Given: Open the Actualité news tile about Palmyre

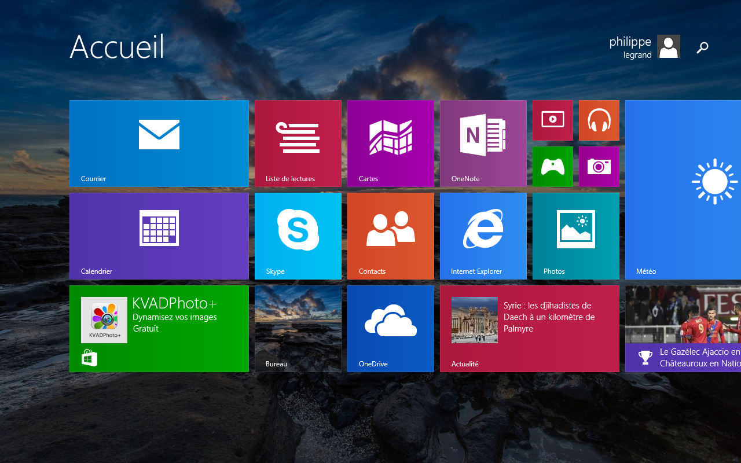Looking at the screenshot, I should click(x=530, y=329).
